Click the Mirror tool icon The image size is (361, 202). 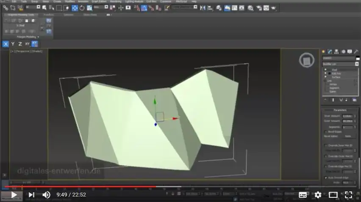203,8
